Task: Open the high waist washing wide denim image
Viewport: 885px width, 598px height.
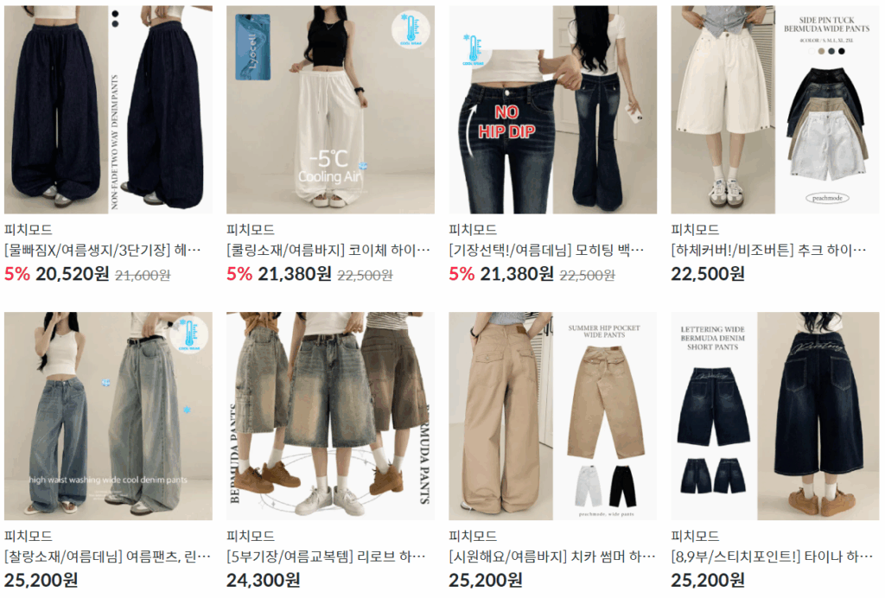Action: (x=108, y=416)
